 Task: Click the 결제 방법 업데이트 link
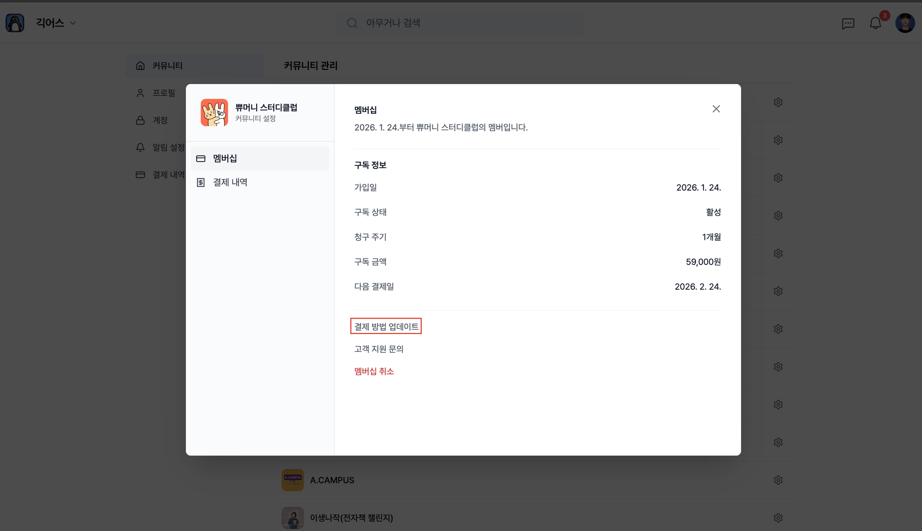click(386, 326)
